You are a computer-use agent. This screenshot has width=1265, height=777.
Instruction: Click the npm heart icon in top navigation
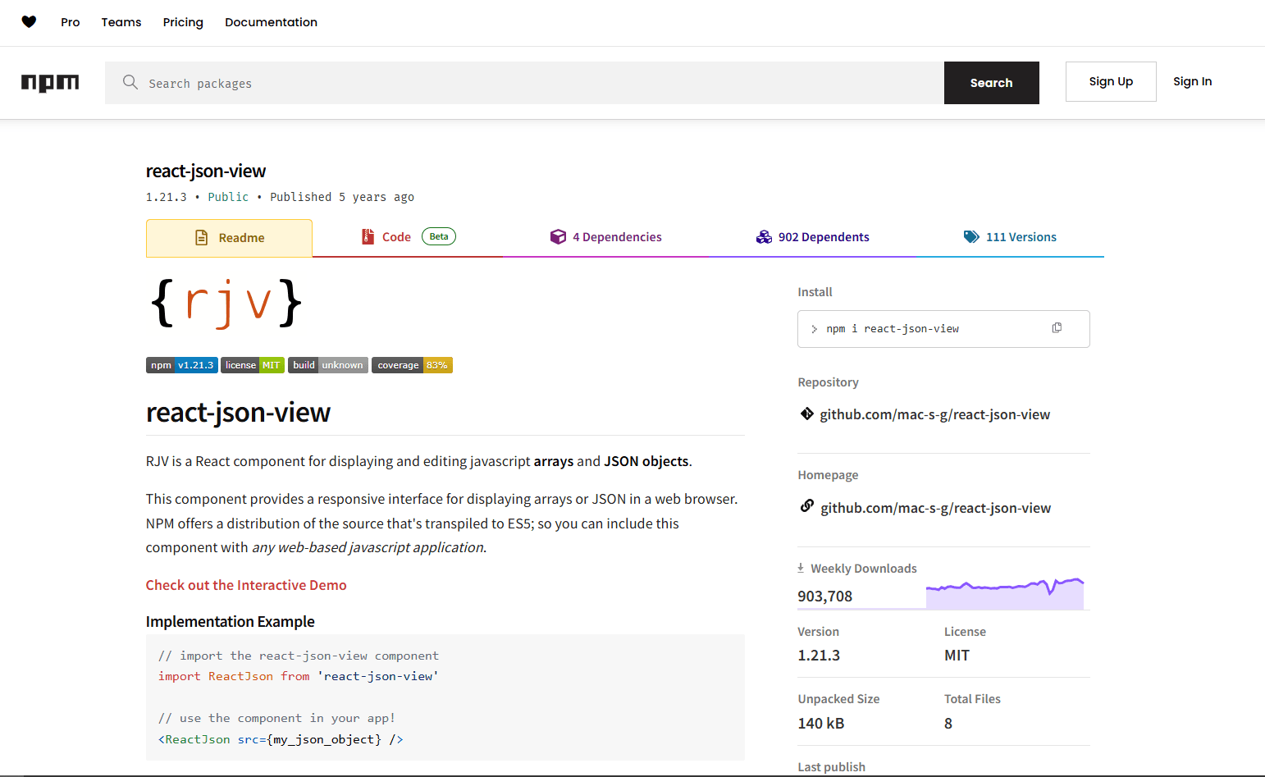pos(29,22)
